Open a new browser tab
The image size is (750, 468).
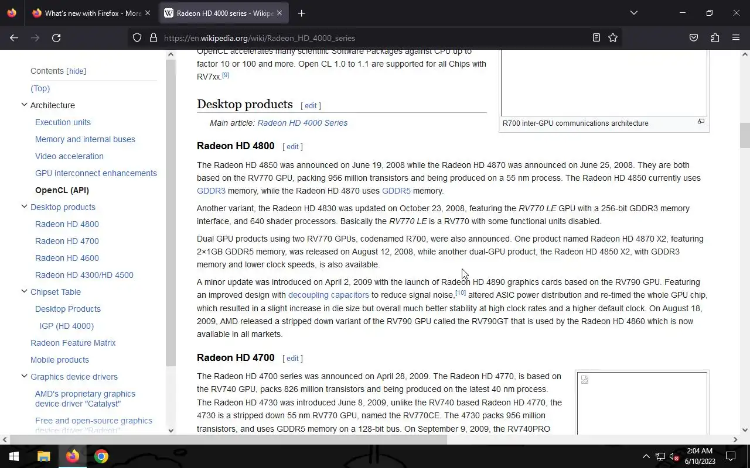(301, 13)
